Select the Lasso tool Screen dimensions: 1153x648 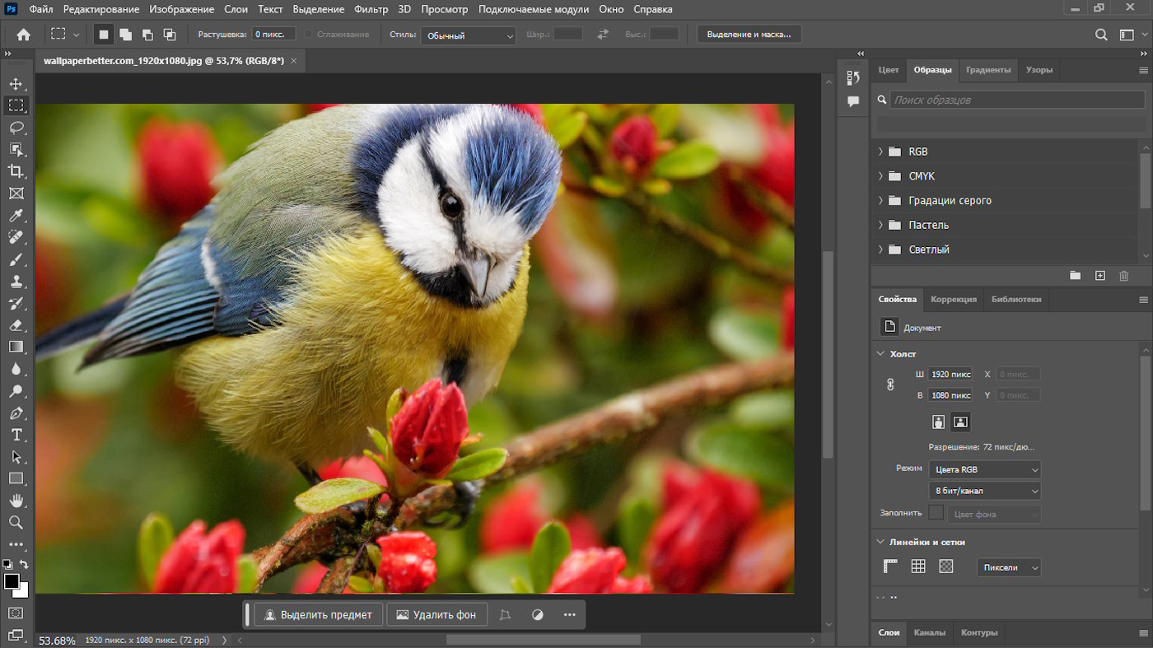[x=16, y=128]
